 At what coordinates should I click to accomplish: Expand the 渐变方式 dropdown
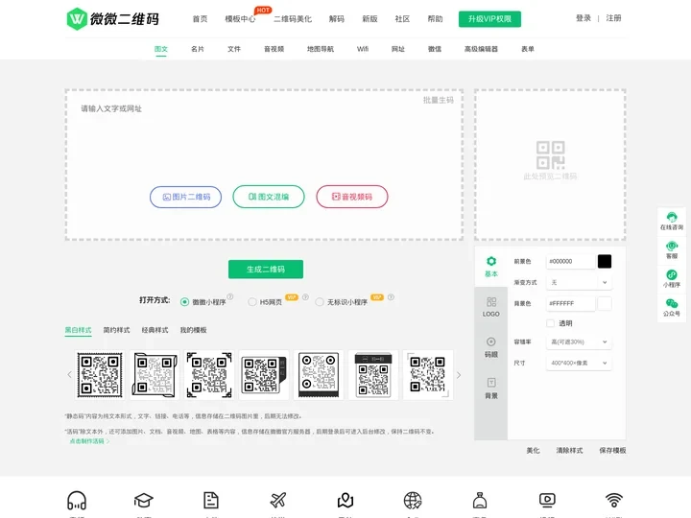[x=579, y=282]
